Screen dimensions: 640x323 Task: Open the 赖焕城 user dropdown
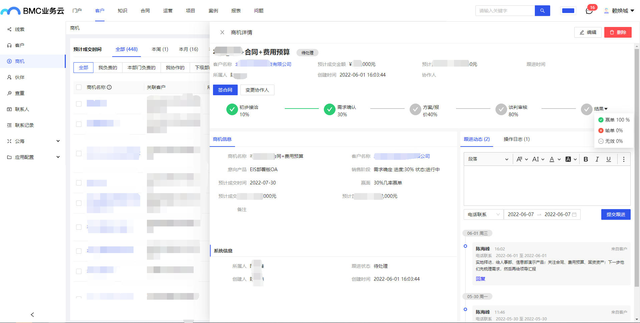(619, 11)
